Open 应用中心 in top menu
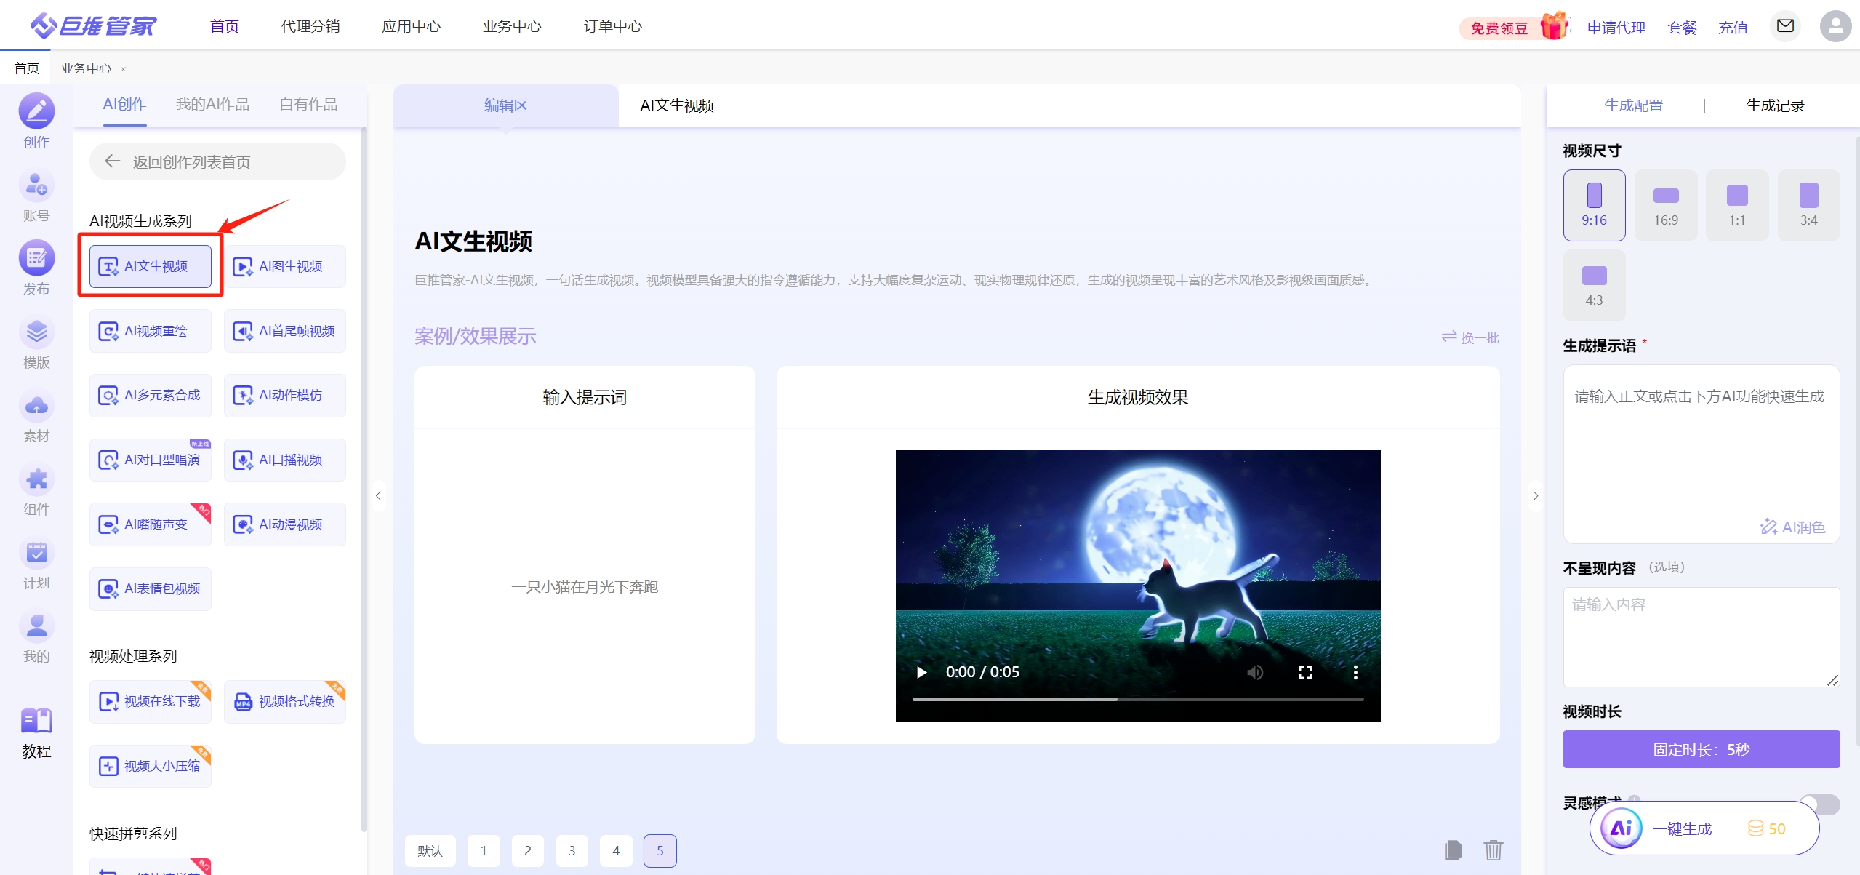Screen dimensions: 1860x875 click(411, 26)
